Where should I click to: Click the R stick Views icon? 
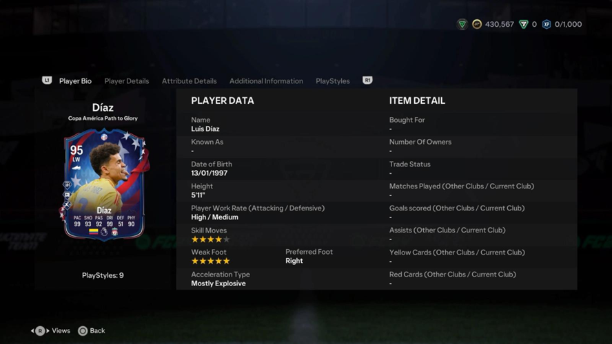tap(40, 331)
